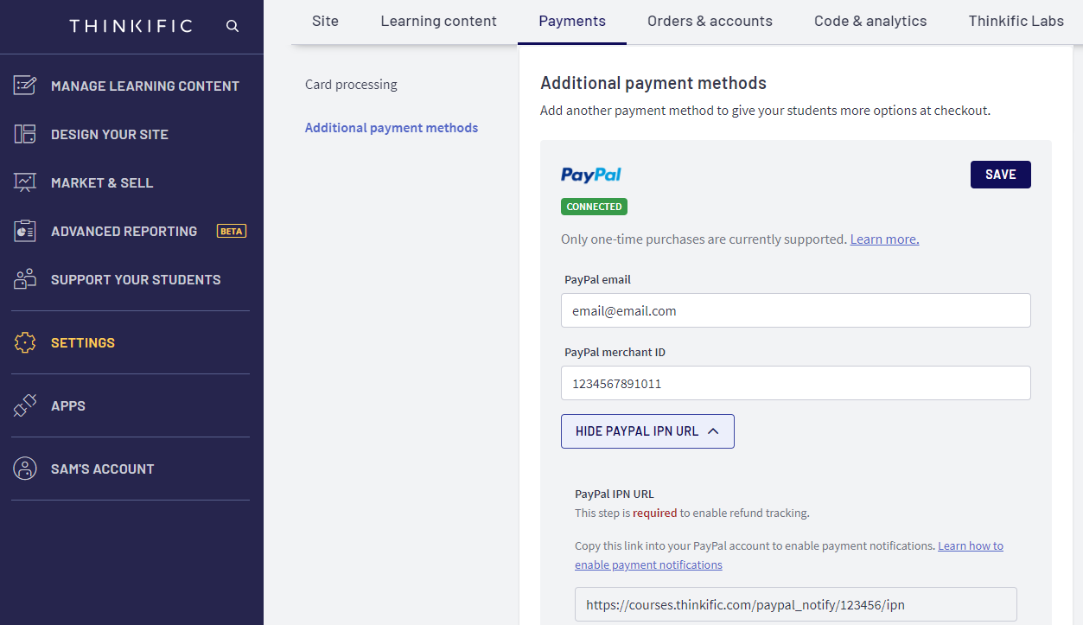Viewport: 1083px width, 625px height.
Task: Open the Orders & accounts tab
Action: [x=710, y=21]
